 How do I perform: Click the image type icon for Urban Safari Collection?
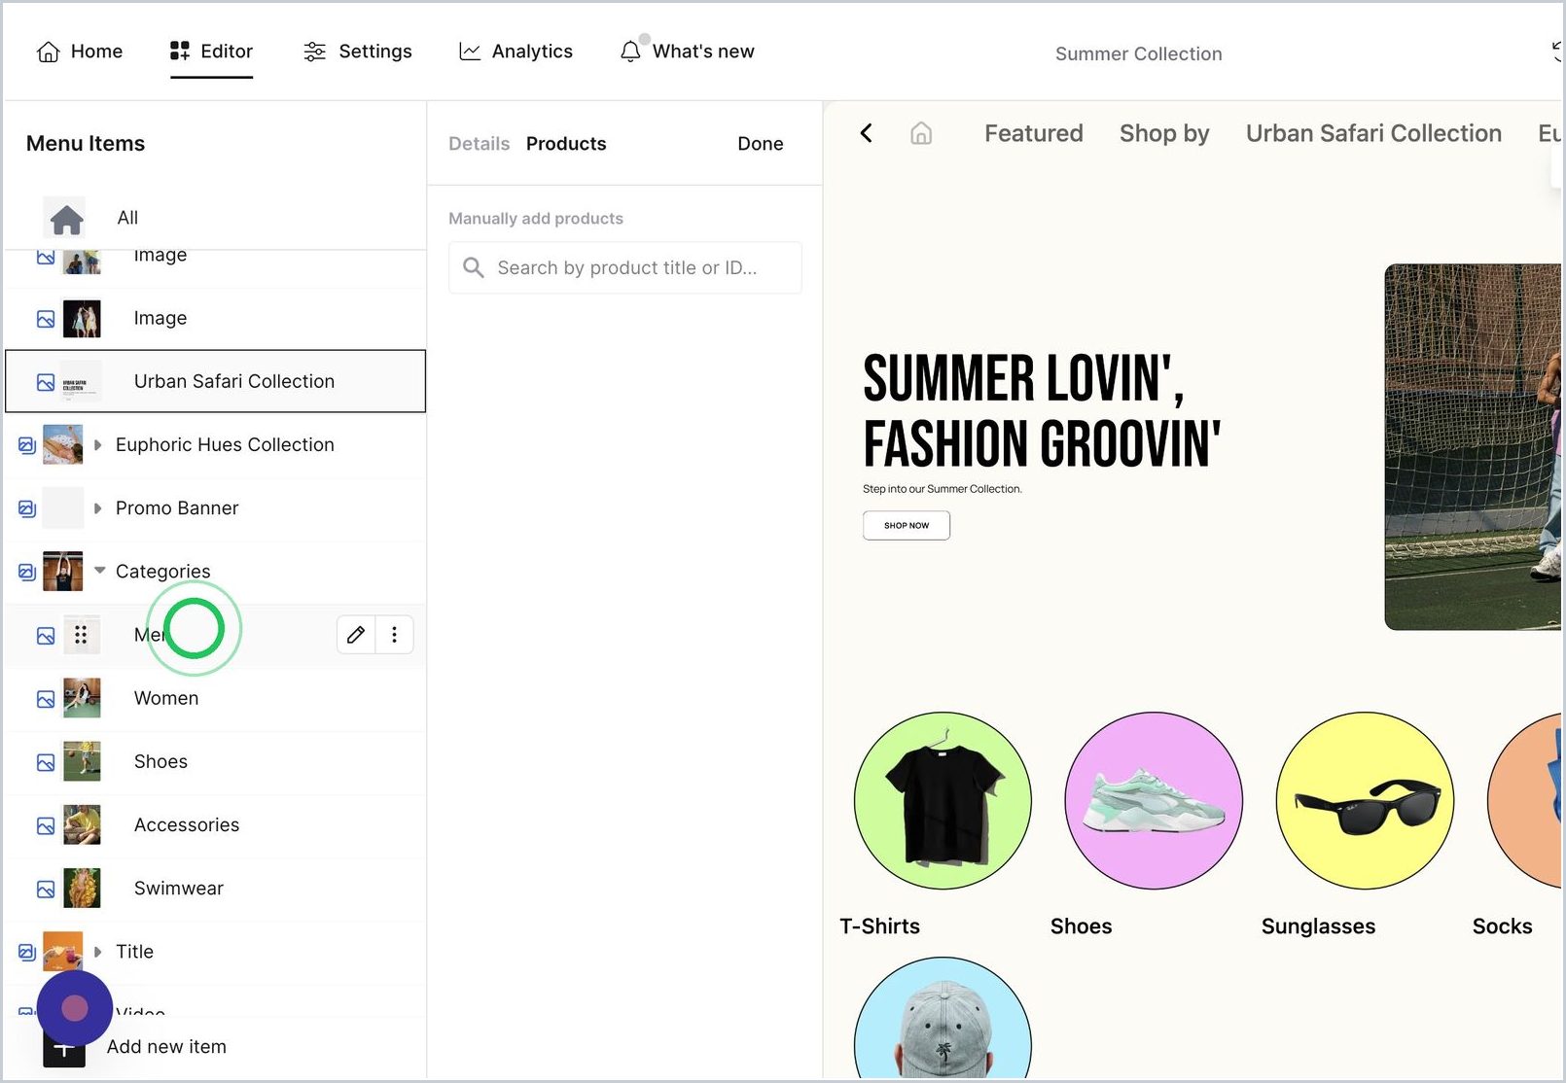point(46,382)
